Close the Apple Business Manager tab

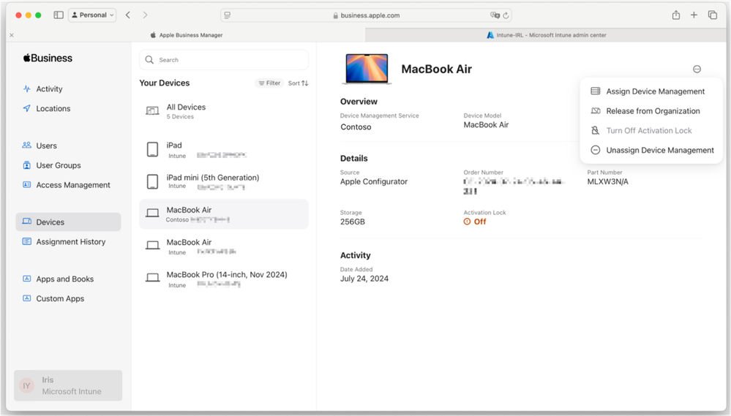(12, 35)
